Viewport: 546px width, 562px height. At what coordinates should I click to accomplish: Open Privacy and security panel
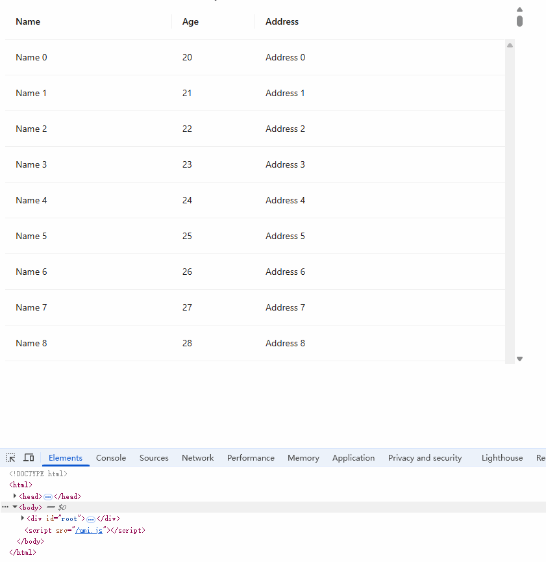pyautogui.click(x=425, y=457)
